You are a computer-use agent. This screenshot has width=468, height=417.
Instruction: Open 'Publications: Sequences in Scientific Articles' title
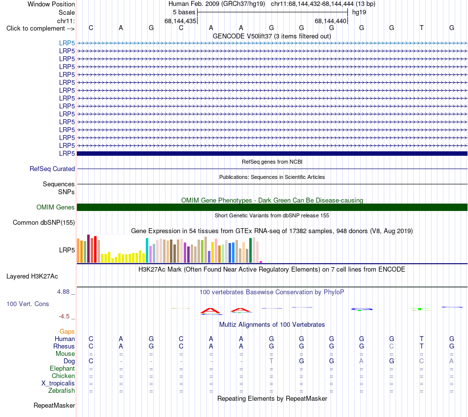[272, 177]
